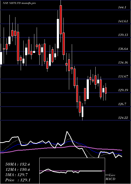131x184 pixels.
Task: Select the 141.61 price level label
Action: (x=123, y=21)
